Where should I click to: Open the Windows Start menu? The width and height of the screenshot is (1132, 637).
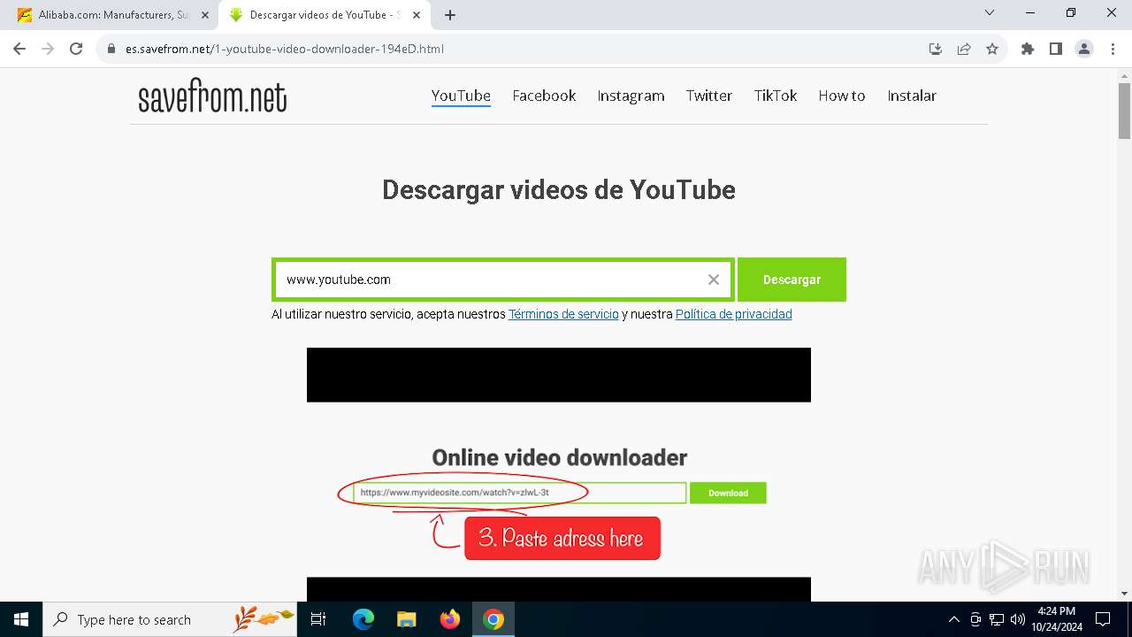[21, 619]
